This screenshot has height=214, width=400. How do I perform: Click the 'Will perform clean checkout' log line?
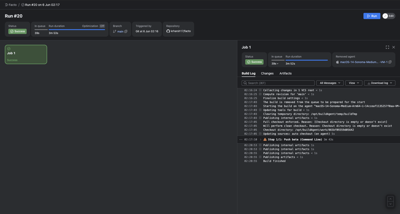pyautogui.click(x=328, y=126)
